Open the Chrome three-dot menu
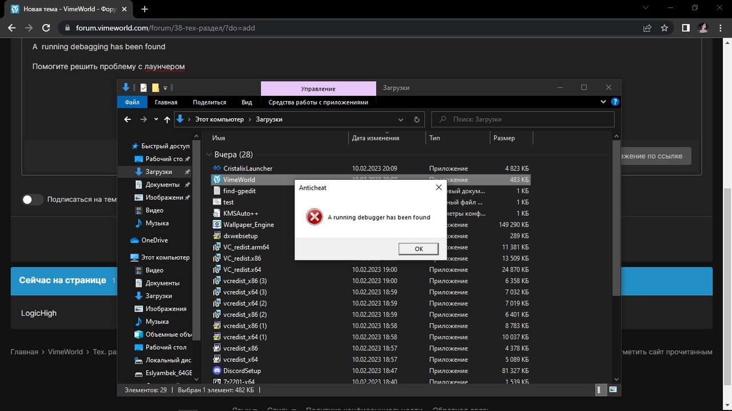This screenshot has width=732, height=411. point(720,27)
